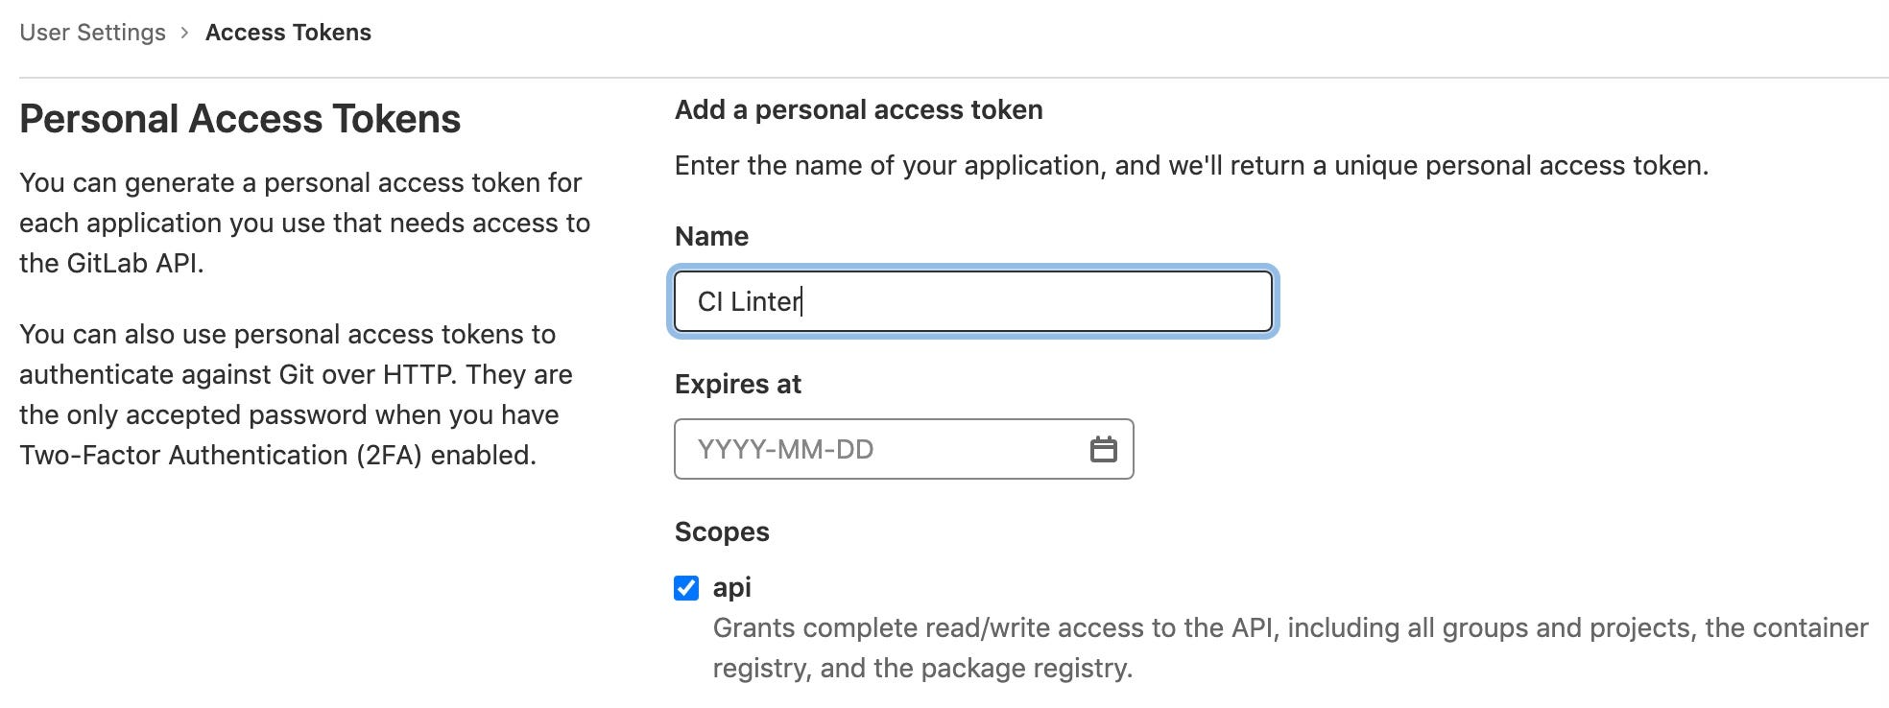Screen dimensions: 1889x708
Task: Uncheck the api scope checkbox
Action: [686, 587]
